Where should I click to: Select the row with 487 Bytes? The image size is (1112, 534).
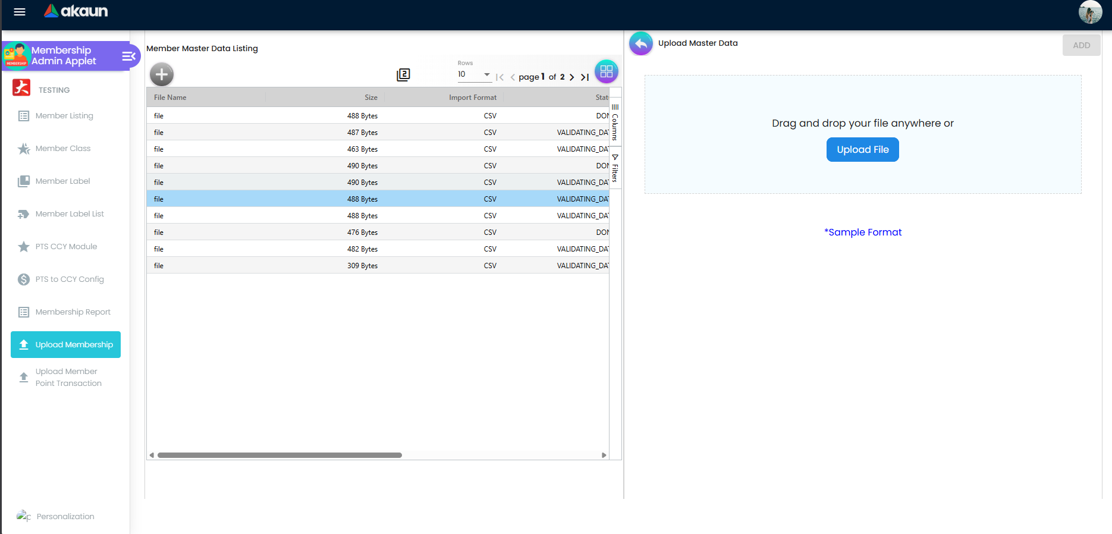(378, 133)
